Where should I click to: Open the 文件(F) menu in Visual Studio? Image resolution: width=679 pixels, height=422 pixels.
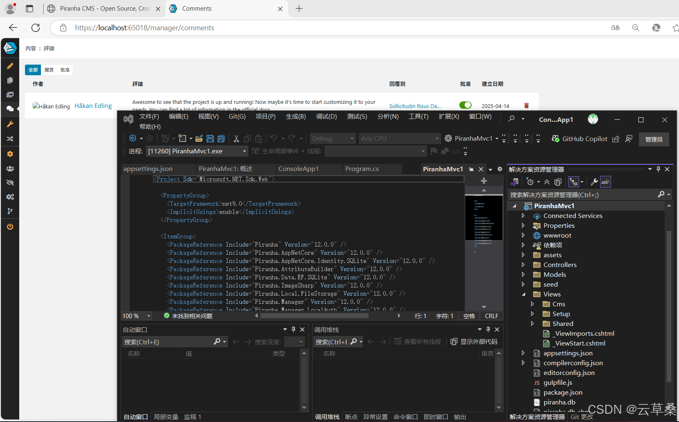tap(149, 117)
